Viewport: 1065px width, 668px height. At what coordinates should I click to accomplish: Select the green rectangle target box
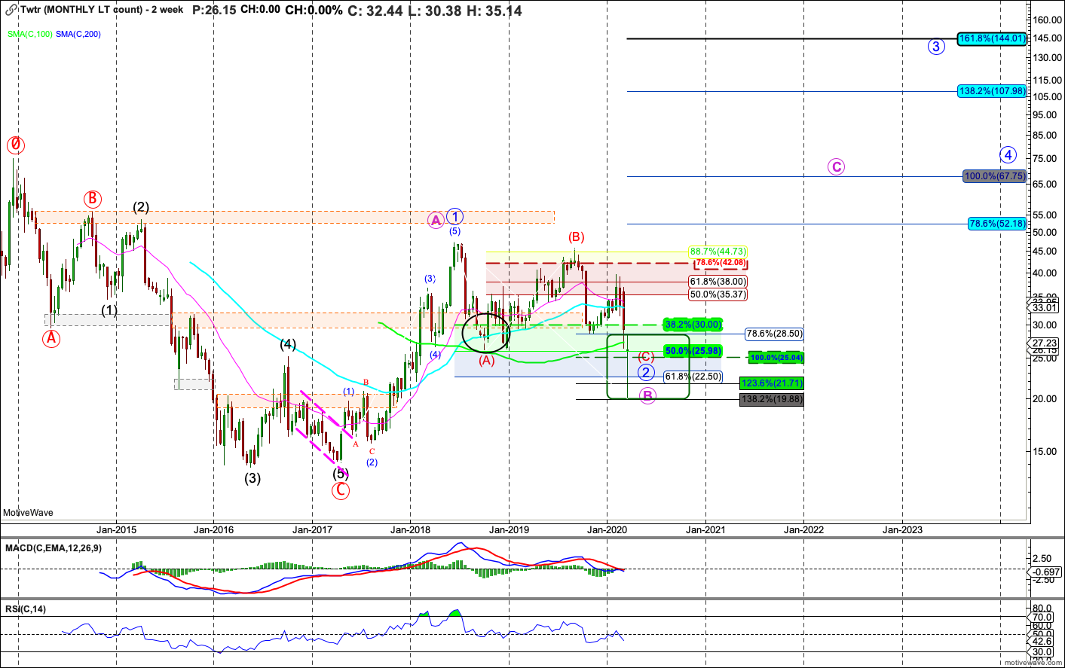pos(648,367)
